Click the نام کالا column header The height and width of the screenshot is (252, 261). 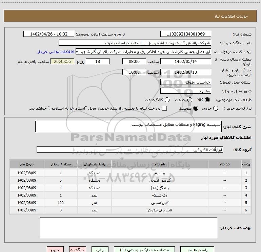pos(160,164)
